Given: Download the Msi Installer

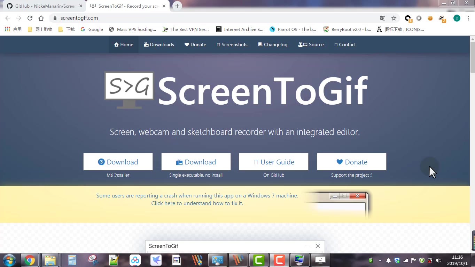Looking at the screenshot, I should [x=118, y=162].
